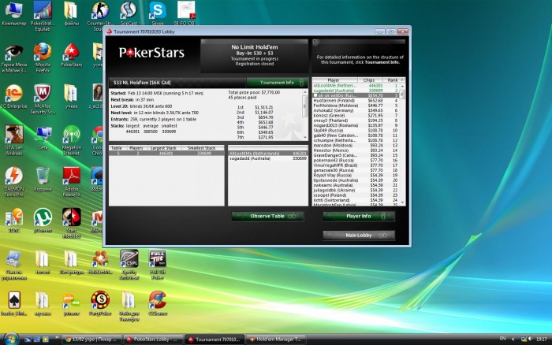Select konosz (Greece) in the player list
552x345 pixels.
356,115
